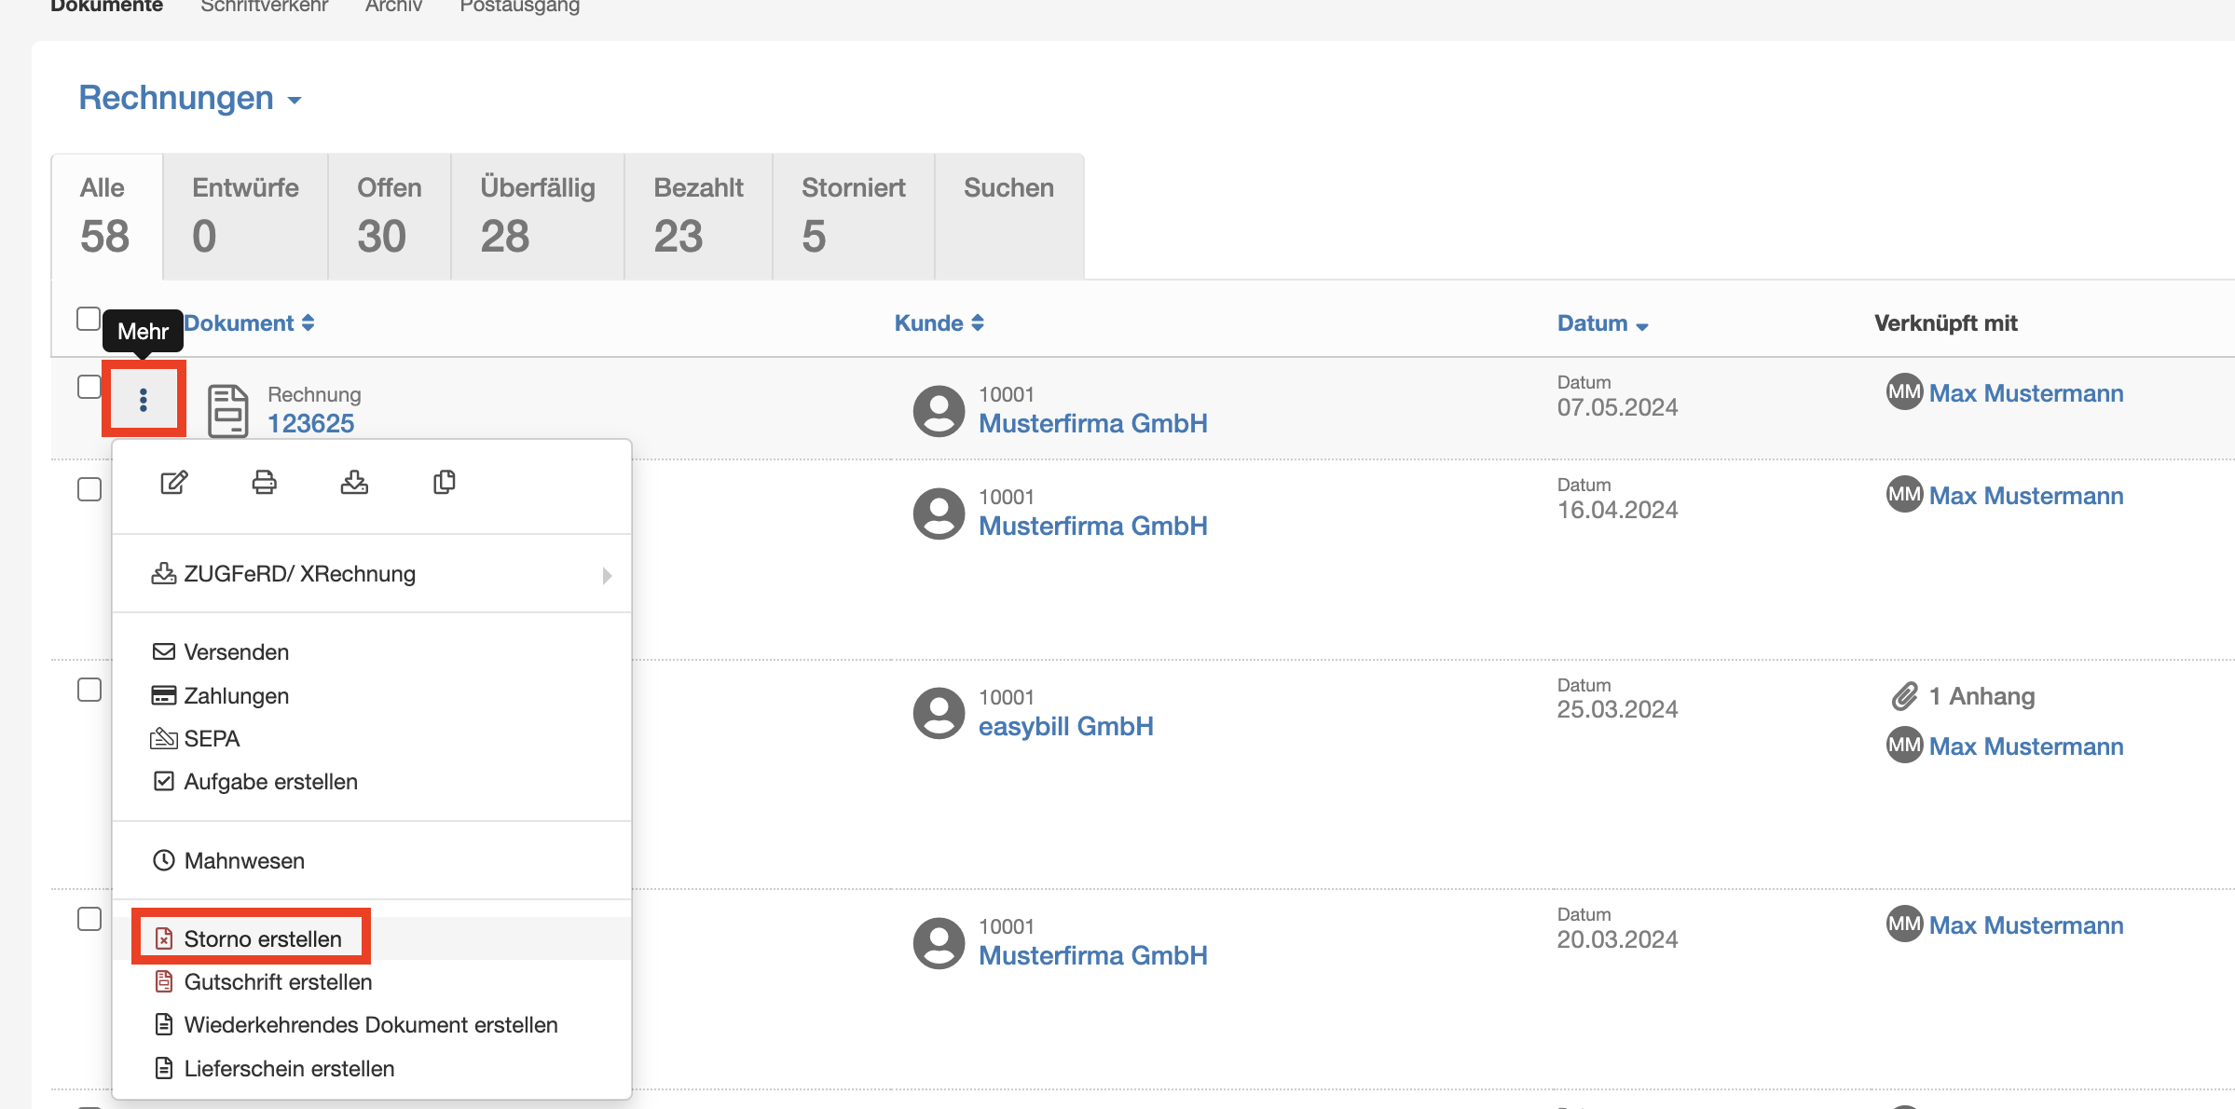
Task: Click the paperclip attachment icon
Action: [1904, 696]
